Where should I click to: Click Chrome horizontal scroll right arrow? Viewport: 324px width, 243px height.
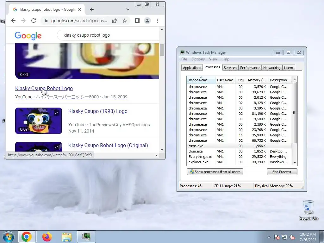pyautogui.click(x=156, y=155)
